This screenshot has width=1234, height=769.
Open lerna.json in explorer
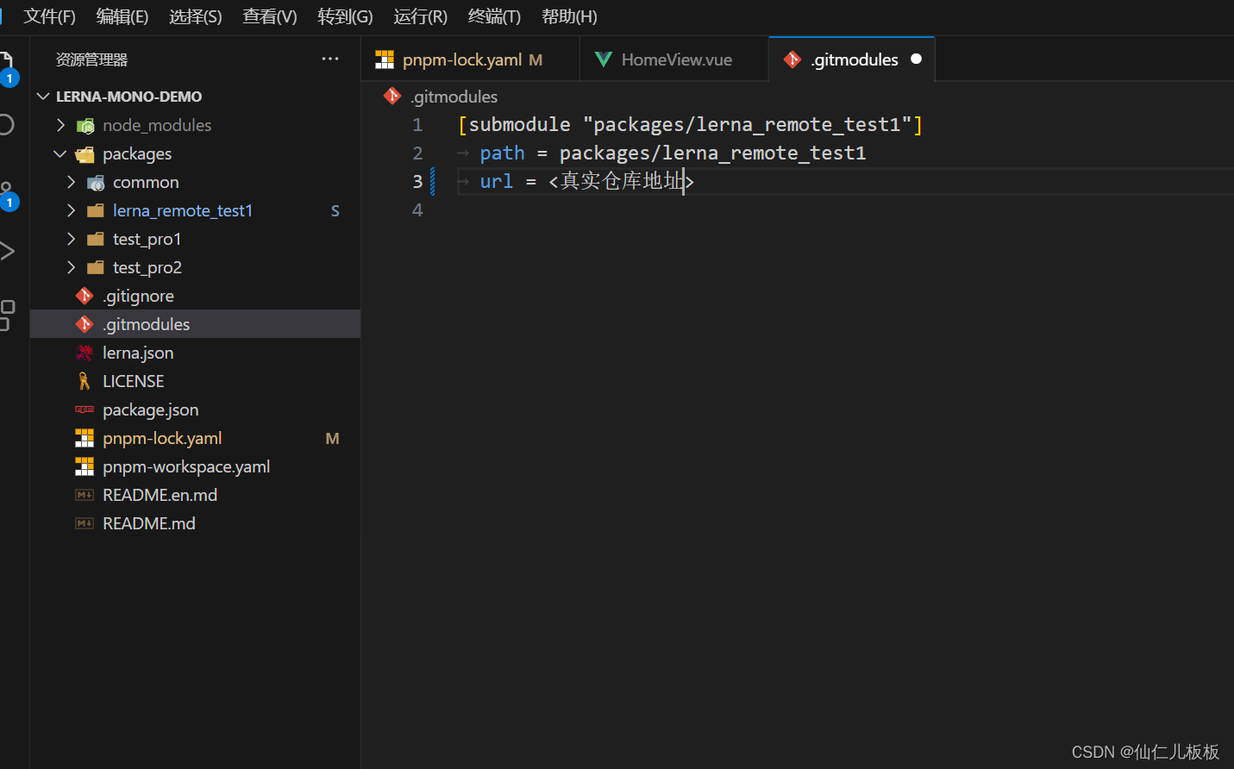[x=195, y=353]
